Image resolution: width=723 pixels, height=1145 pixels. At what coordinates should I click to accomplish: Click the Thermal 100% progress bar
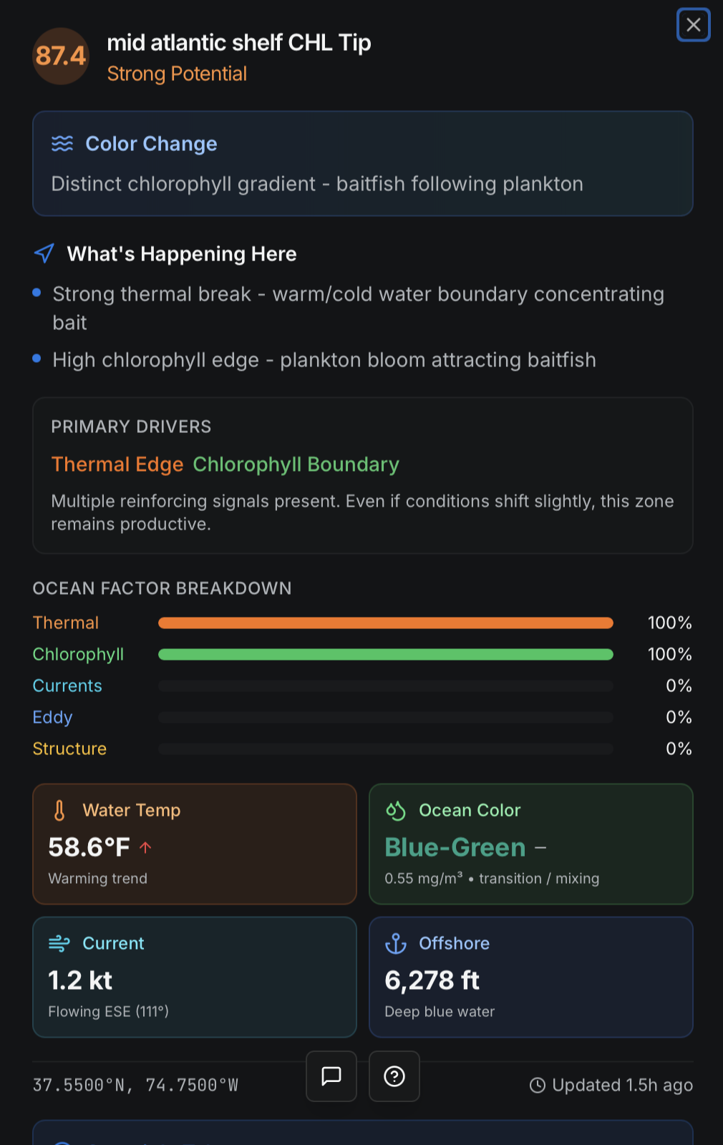(x=386, y=623)
